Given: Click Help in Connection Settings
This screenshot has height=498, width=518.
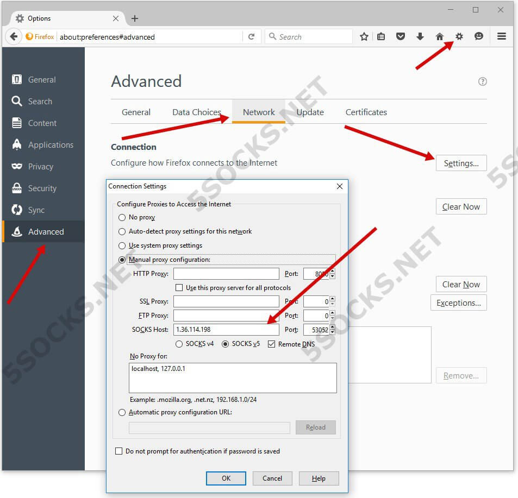Looking at the screenshot, I should [x=319, y=478].
